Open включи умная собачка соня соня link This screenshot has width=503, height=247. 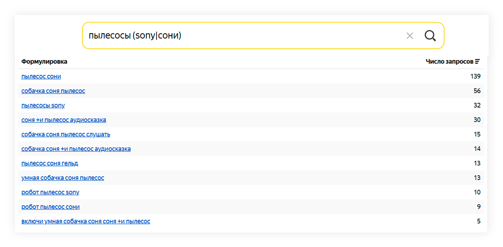tap(86, 221)
